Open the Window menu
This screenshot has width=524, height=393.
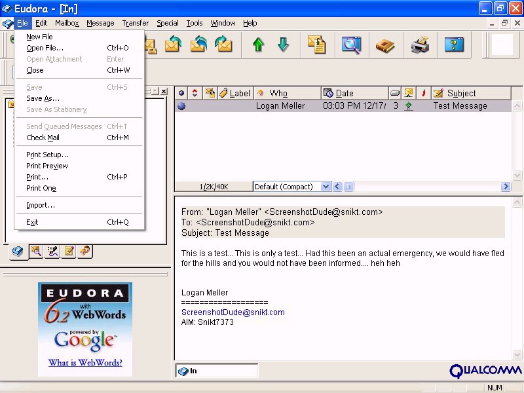click(x=223, y=23)
